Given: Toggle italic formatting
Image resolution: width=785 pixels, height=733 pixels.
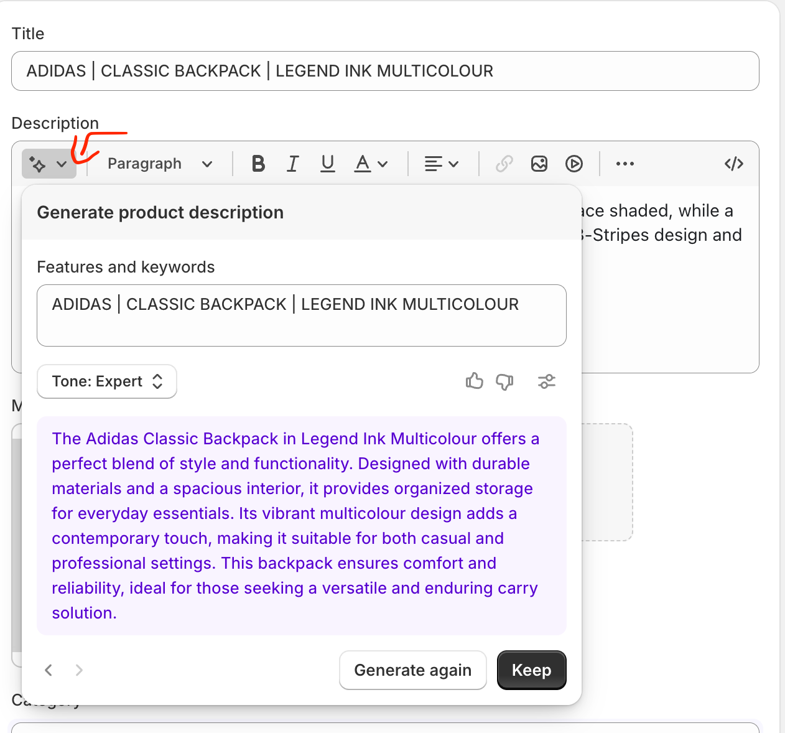Looking at the screenshot, I should [292, 164].
